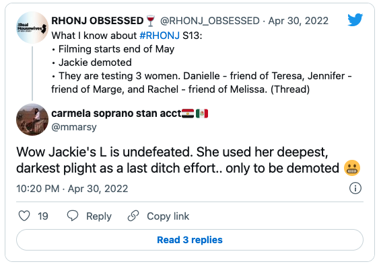Click the Copy link text
The width and height of the screenshot is (379, 266).
pos(168,216)
